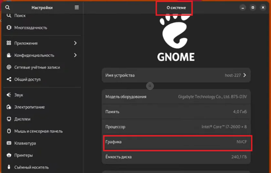Click the О системе window title
Image resolution: width=271 pixels, height=173 pixels.
click(176, 7)
